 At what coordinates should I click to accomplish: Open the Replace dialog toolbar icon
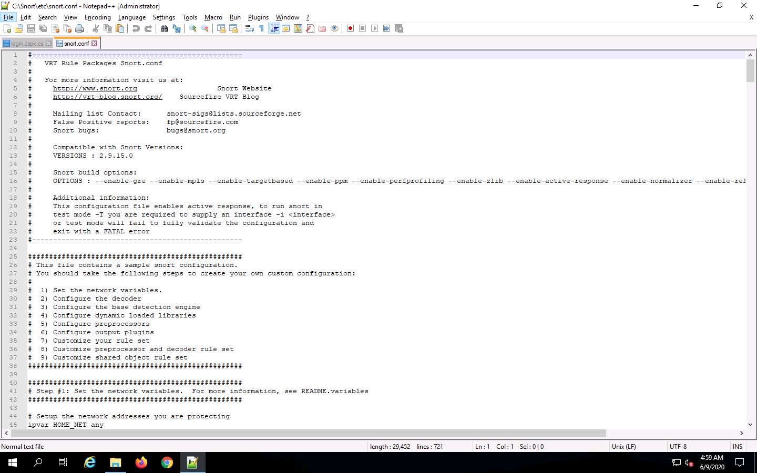(177, 28)
